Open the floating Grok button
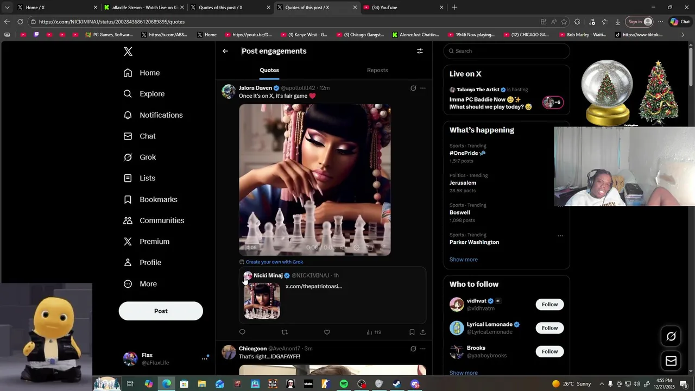The image size is (695, 391). point(671,337)
